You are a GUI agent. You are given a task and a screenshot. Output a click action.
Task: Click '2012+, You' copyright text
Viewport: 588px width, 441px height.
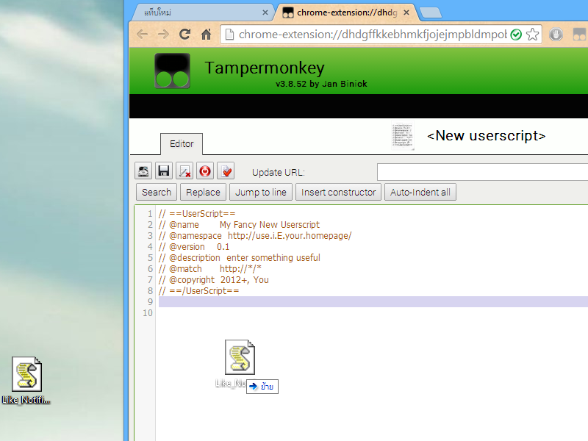click(x=245, y=280)
